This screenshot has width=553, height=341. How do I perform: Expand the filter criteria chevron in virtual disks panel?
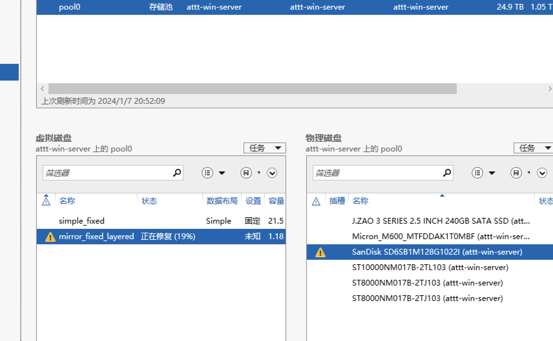tap(272, 173)
